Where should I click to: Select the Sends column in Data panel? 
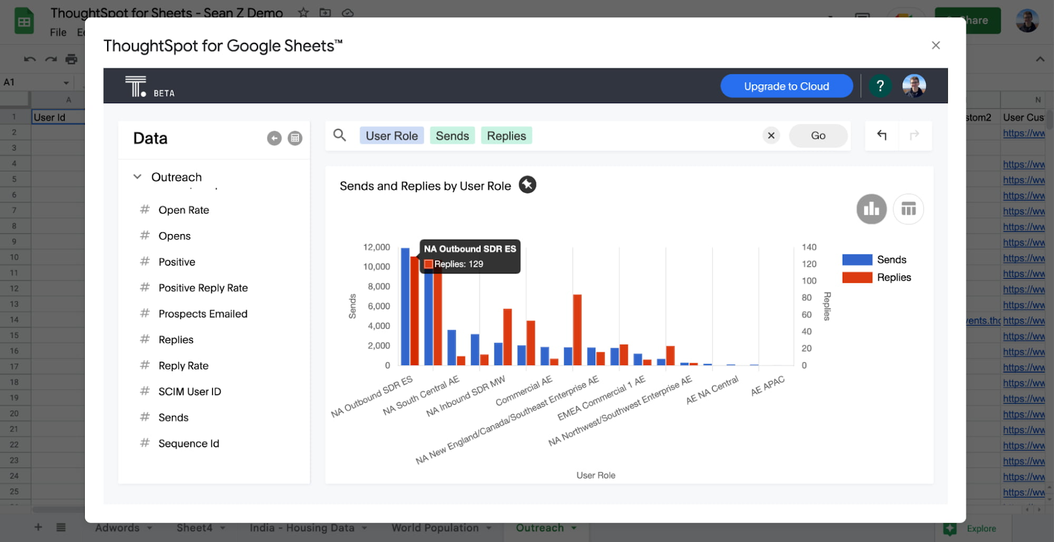pos(173,417)
